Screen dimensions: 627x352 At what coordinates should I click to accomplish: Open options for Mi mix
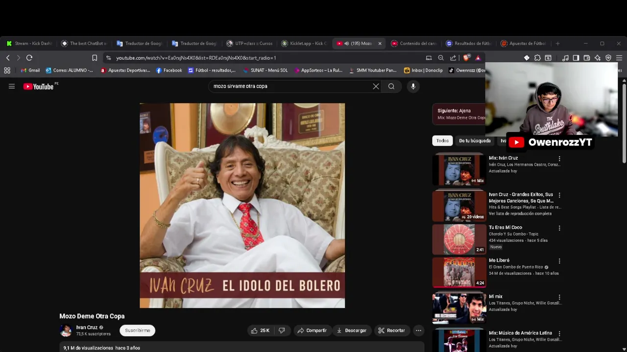coord(559,297)
